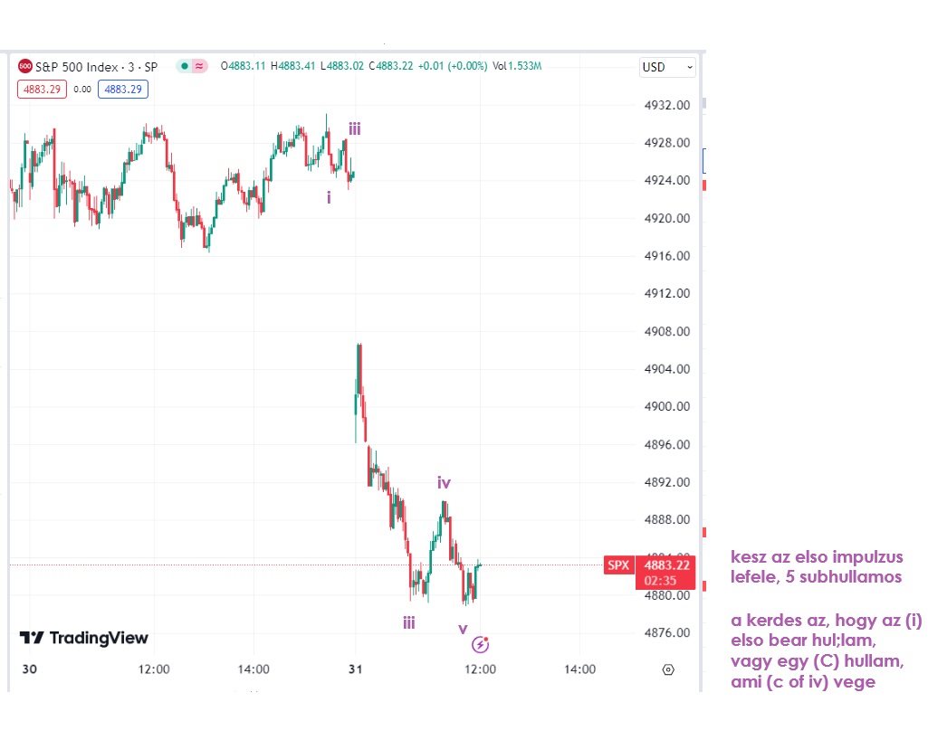
Task: Click the Vol 1.533M volume readout
Action: 517,66
